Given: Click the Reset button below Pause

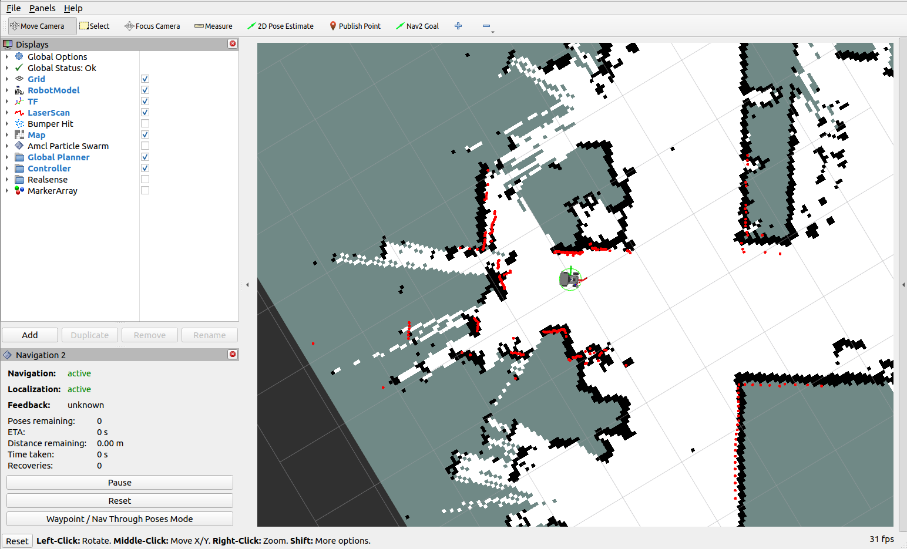Looking at the screenshot, I should pos(120,500).
